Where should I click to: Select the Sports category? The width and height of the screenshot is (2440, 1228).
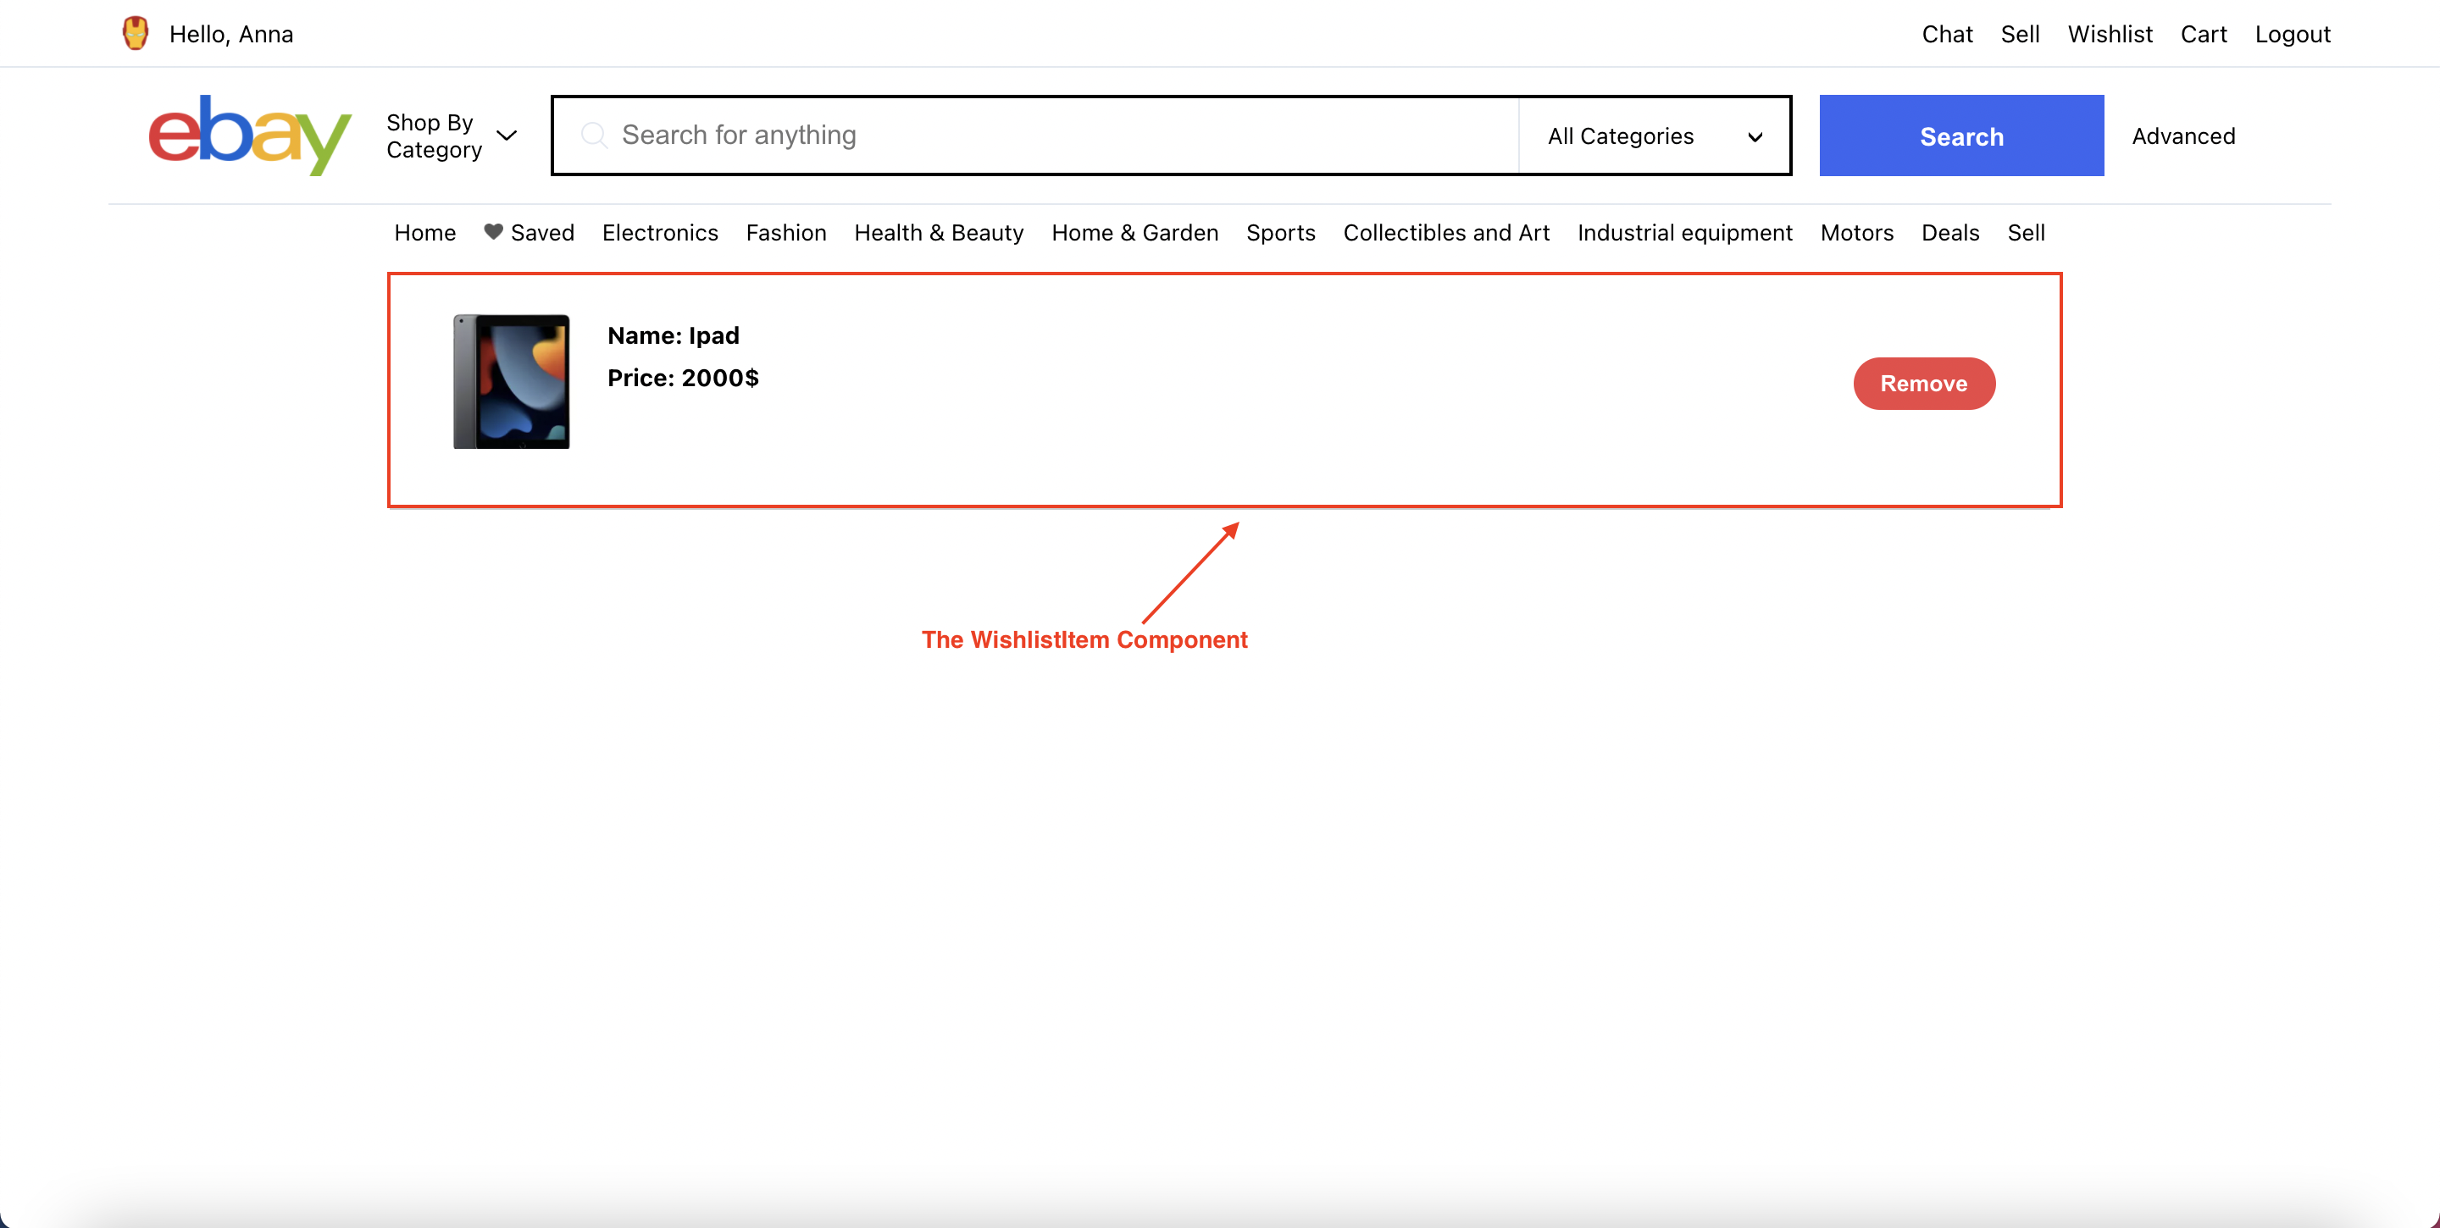[x=1281, y=233]
